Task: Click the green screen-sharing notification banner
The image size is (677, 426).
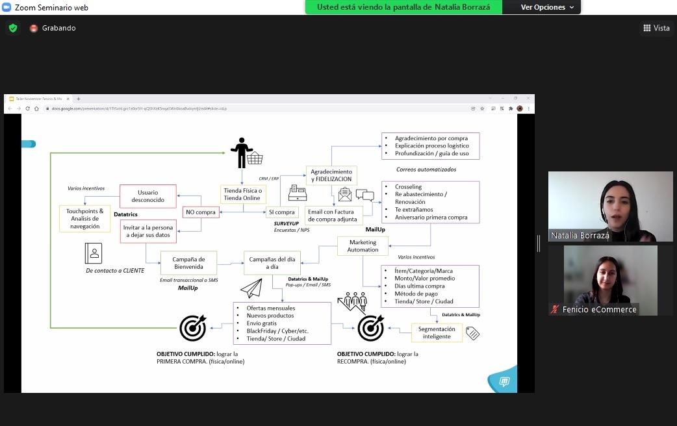Action: pos(404,7)
